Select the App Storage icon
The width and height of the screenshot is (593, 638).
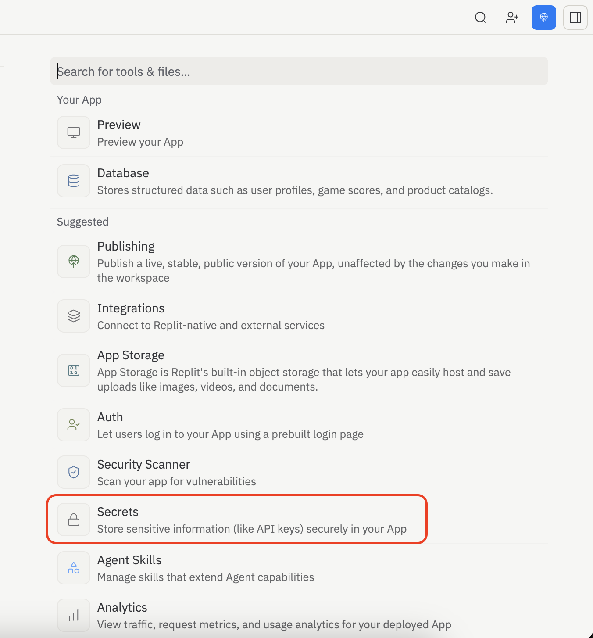73,370
